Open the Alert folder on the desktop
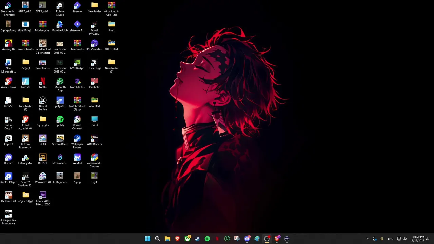The width and height of the screenshot is (434, 244). (112, 26)
